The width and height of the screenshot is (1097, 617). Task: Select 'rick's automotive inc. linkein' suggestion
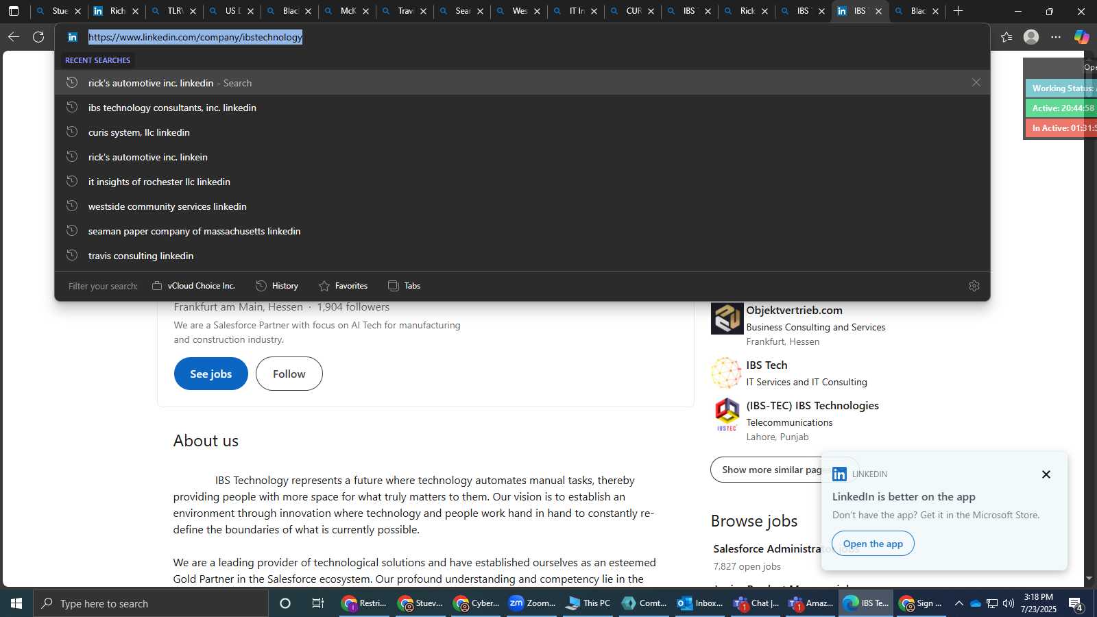pos(522,156)
